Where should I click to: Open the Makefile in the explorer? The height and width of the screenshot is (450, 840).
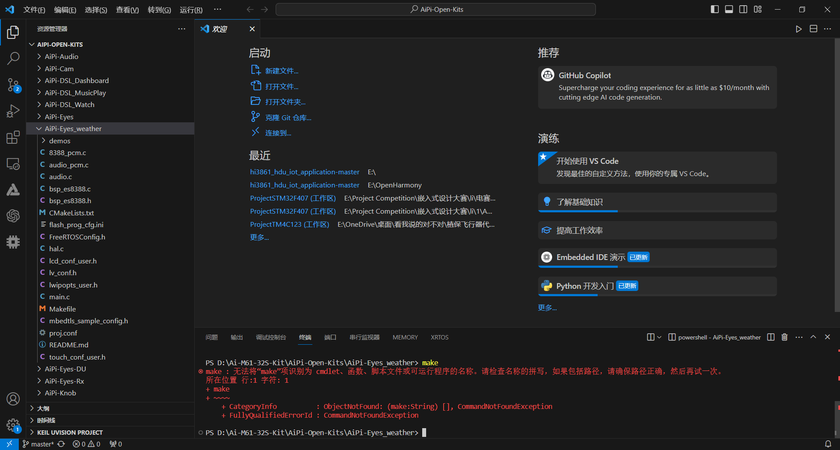pos(110,309)
